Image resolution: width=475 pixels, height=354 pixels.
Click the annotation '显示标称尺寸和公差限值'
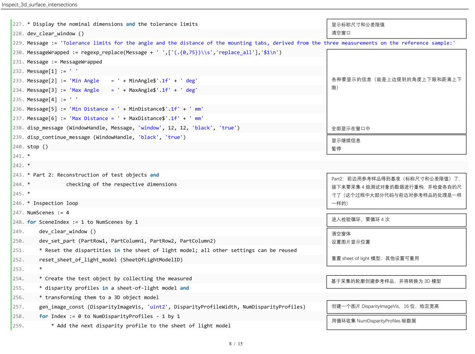click(358, 25)
